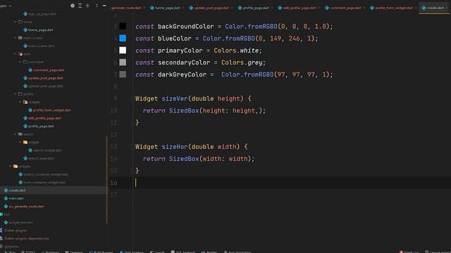Click the .flutter-plugins file icon
The height and width of the screenshot is (253, 451).
[x=1, y=231]
